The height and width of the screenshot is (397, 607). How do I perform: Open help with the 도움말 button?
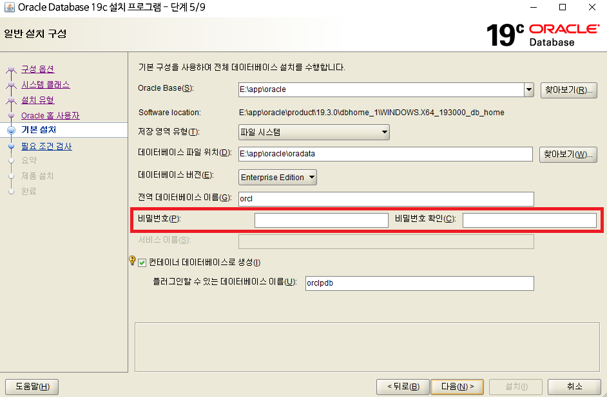32,387
